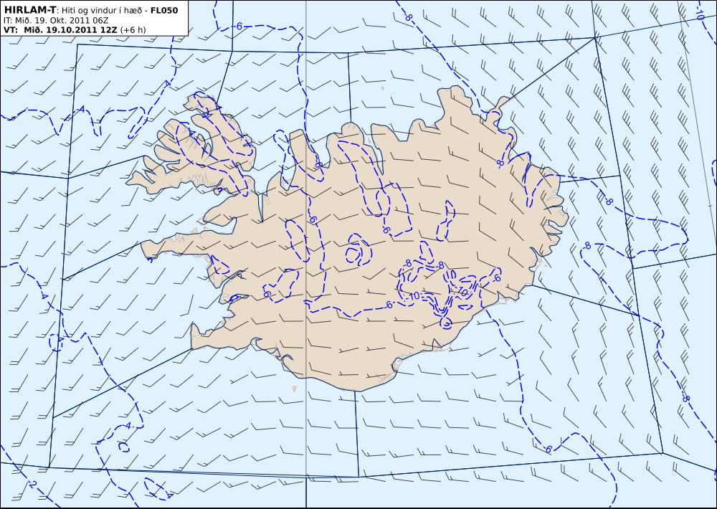The width and height of the screenshot is (717, 509).
Task: Select the "FL050" flight level label
Action: click(x=164, y=11)
